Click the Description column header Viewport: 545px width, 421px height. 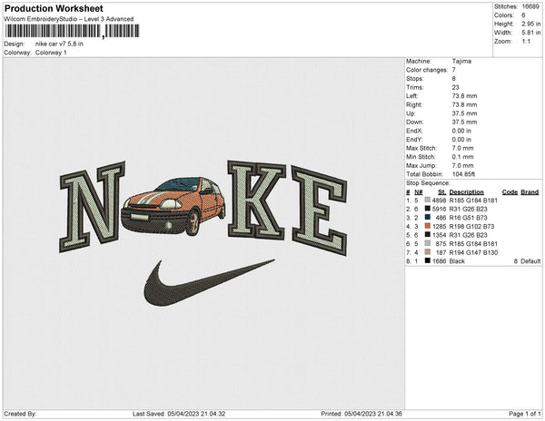click(466, 192)
